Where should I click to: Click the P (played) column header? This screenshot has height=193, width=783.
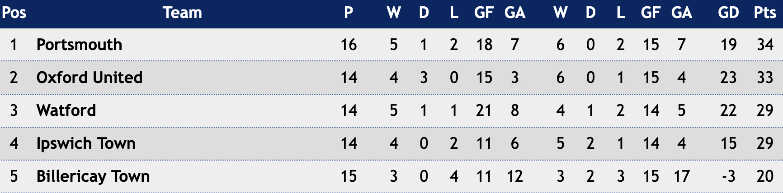(x=349, y=13)
